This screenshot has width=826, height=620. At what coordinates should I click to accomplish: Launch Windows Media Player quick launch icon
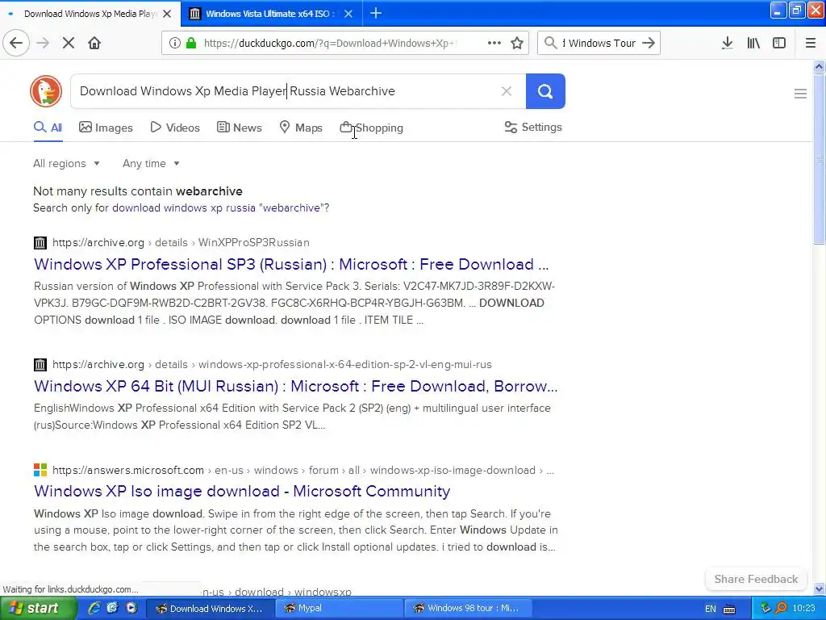point(131,608)
